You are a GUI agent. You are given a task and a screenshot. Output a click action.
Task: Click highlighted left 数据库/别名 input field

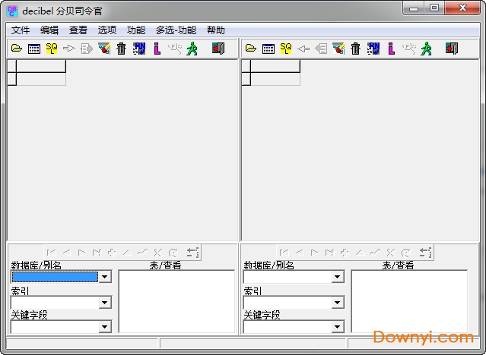pos(55,277)
